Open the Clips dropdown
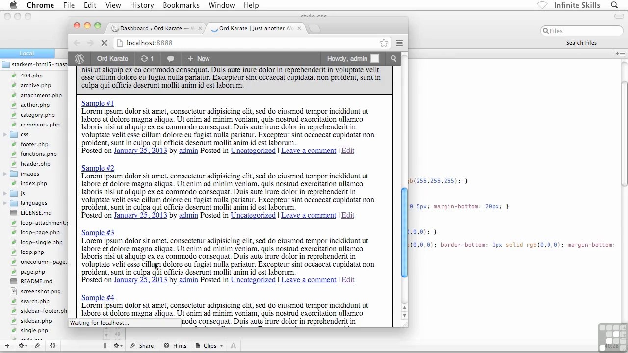This screenshot has height=353, width=628. [209, 346]
